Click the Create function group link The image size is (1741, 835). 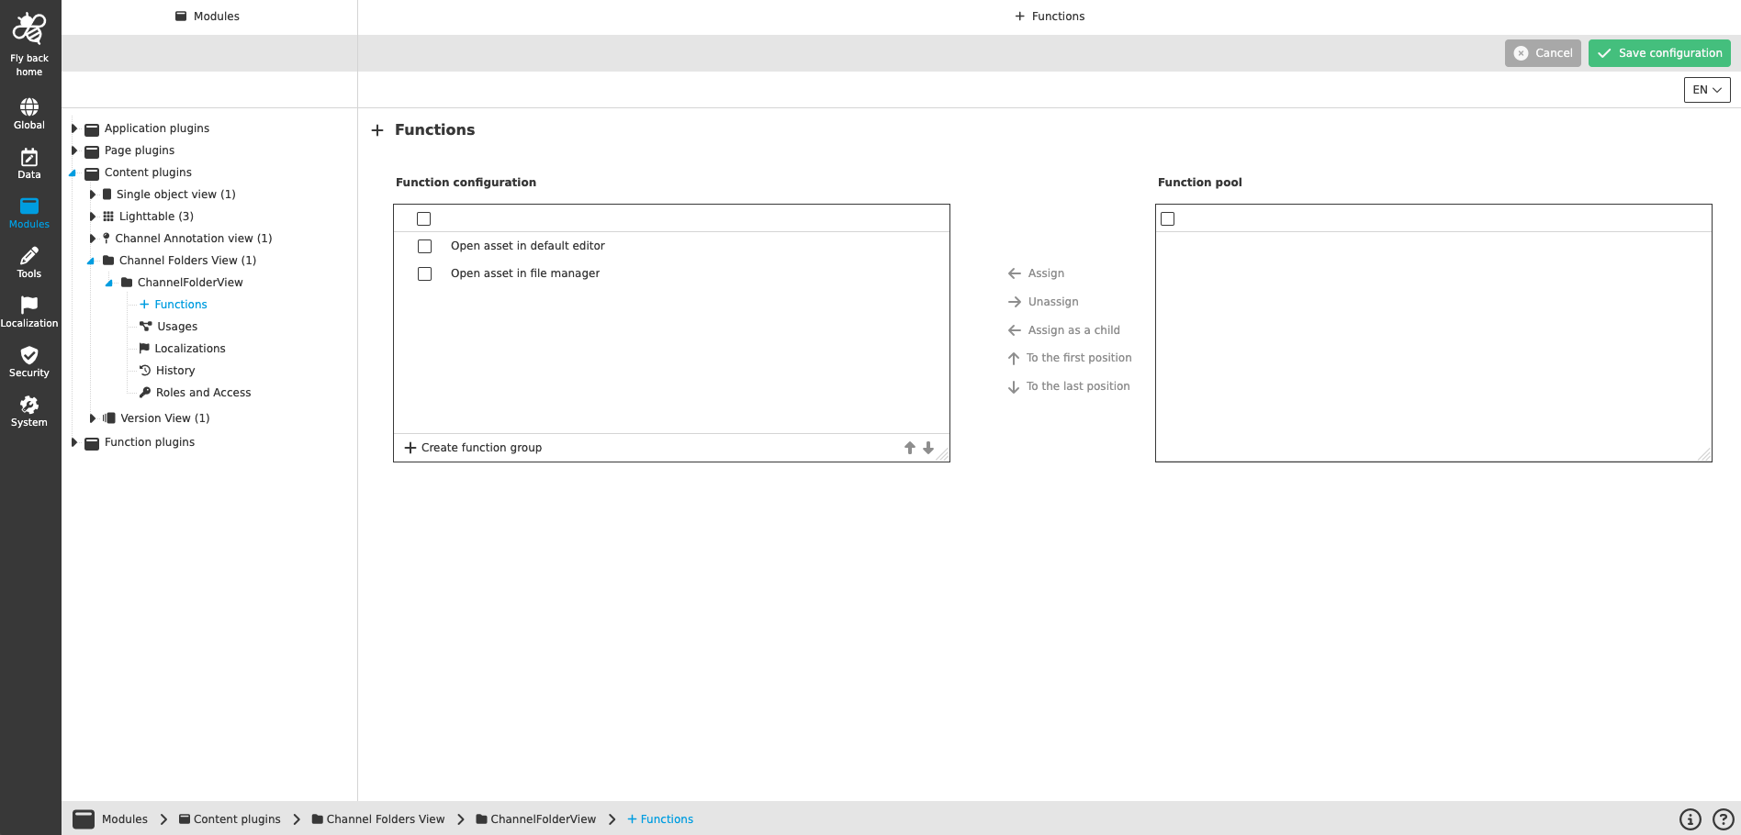473,447
